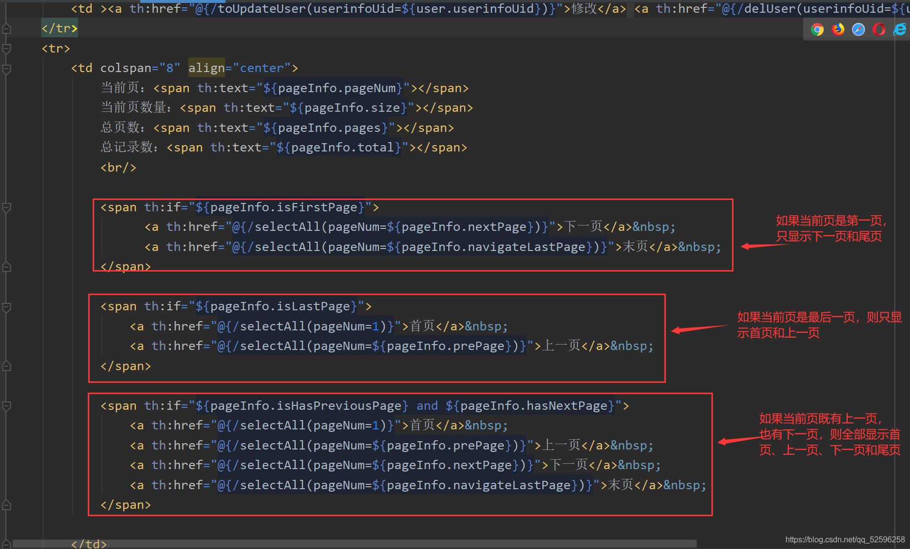This screenshot has height=549, width=910.
Task: Fold the isLastPage span block in gutter
Action: pyautogui.click(x=7, y=307)
